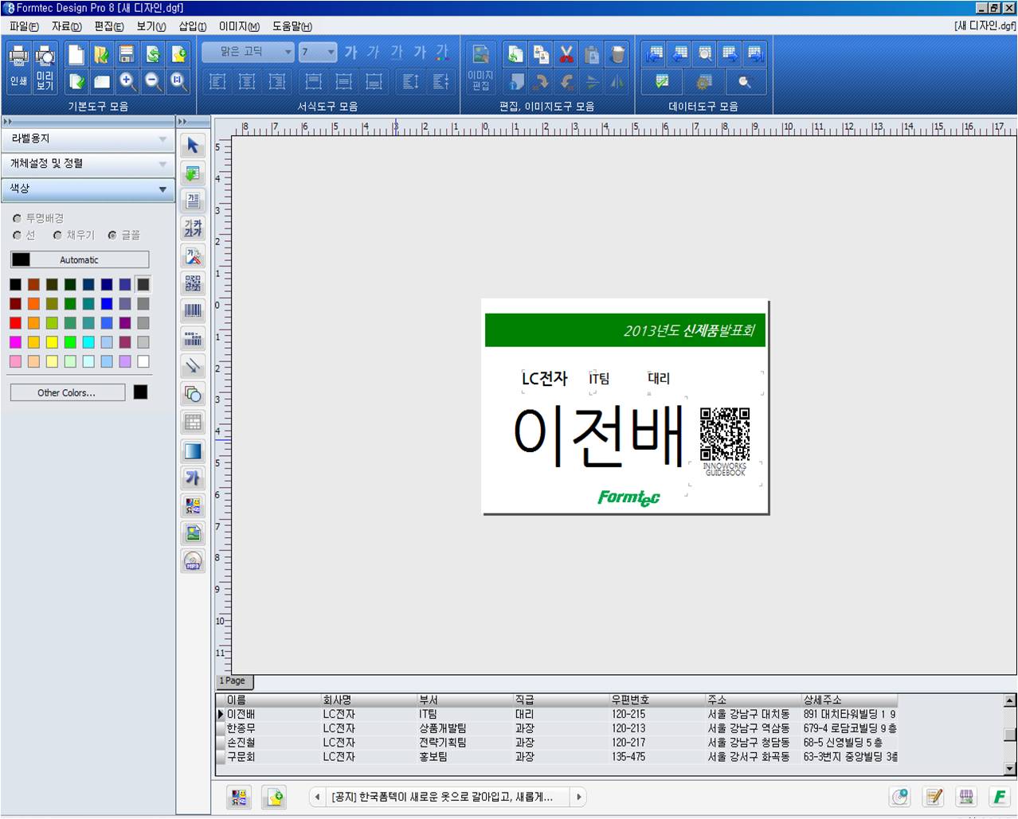Click the red scissors cut icon
The width and height of the screenshot is (1018, 819).
click(566, 55)
